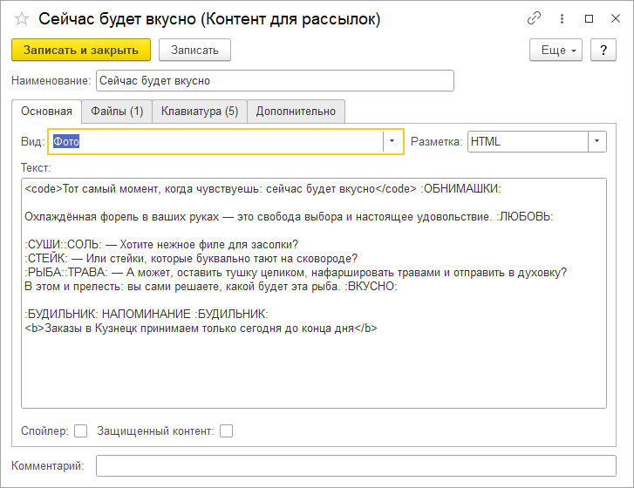Open the Дополнительно tab
The image size is (634, 488).
[296, 111]
